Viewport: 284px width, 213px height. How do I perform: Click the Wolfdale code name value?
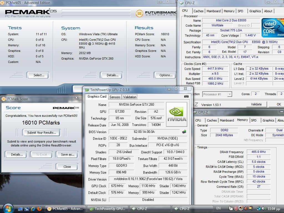[217, 25]
